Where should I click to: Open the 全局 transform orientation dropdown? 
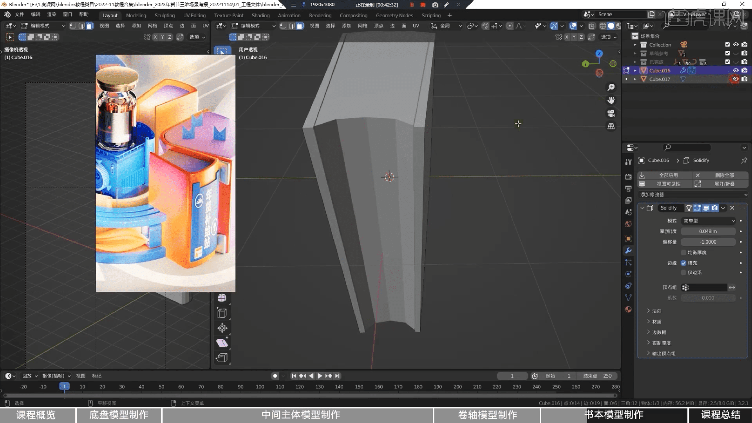(447, 26)
